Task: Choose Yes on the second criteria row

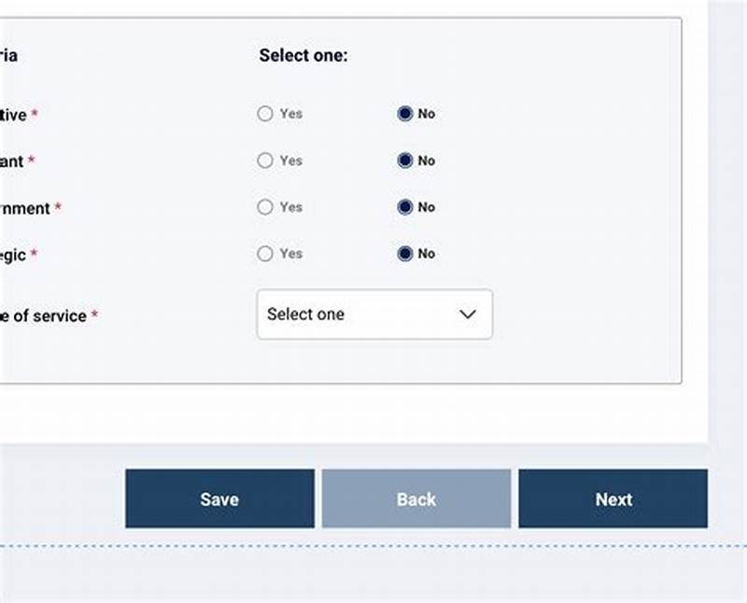Action: click(x=265, y=161)
